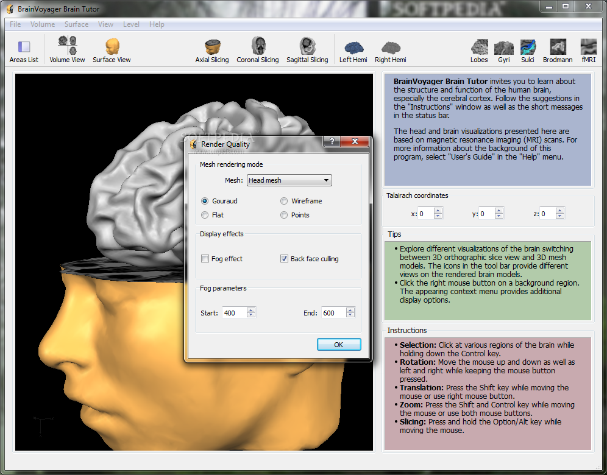Increase Talairach x coordinate
The image size is (607, 475).
[x=438, y=211]
